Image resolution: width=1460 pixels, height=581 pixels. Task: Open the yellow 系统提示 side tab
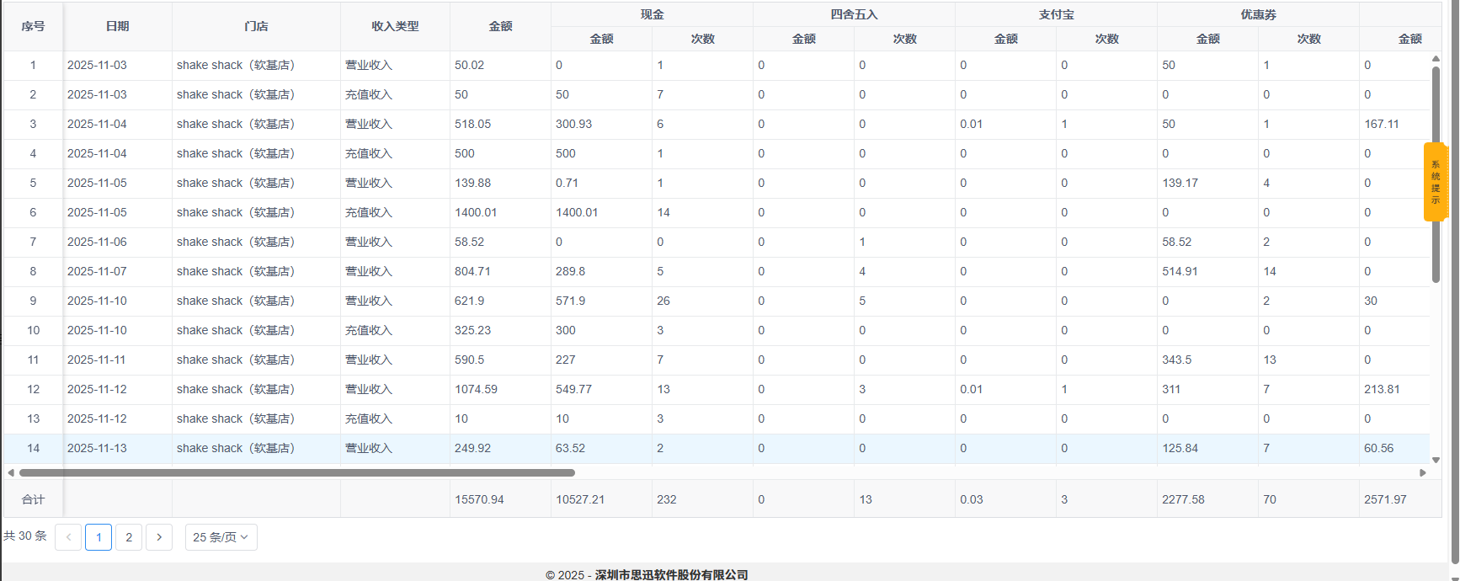click(x=1435, y=182)
